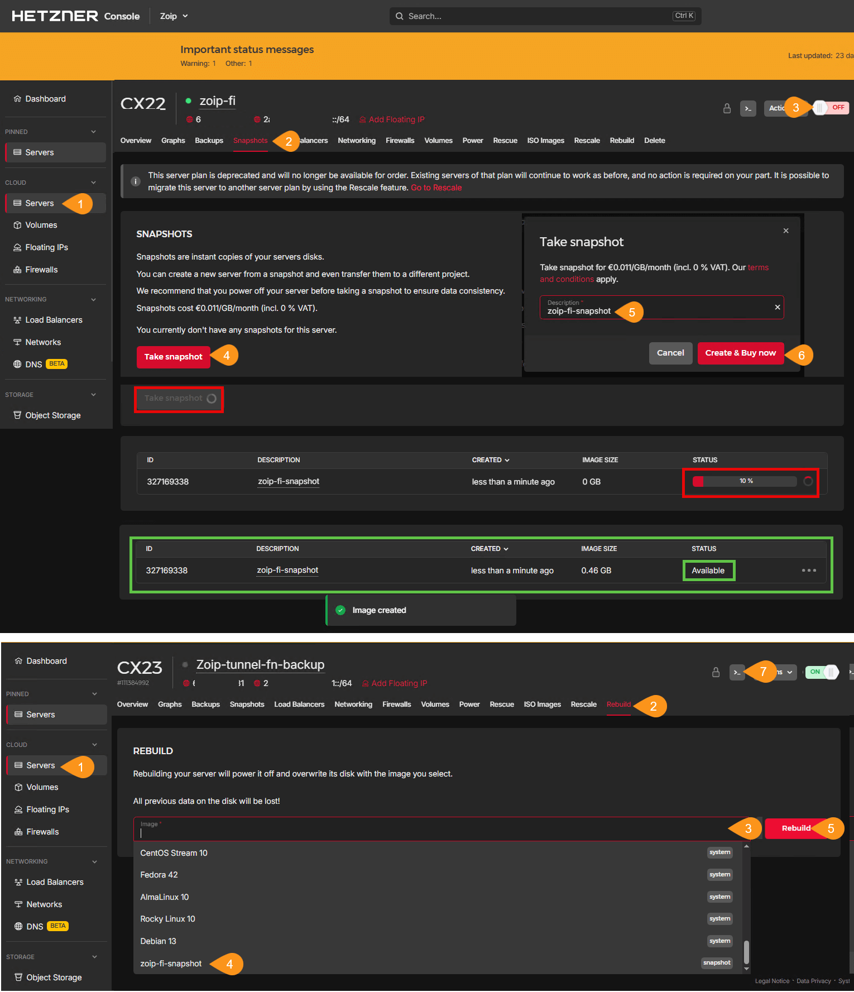Click the Add Floating IP link for zoip-fi
The image size is (854, 992).
(x=392, y=119)
